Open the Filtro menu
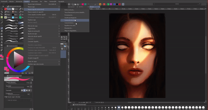 [x=45, y=1]
